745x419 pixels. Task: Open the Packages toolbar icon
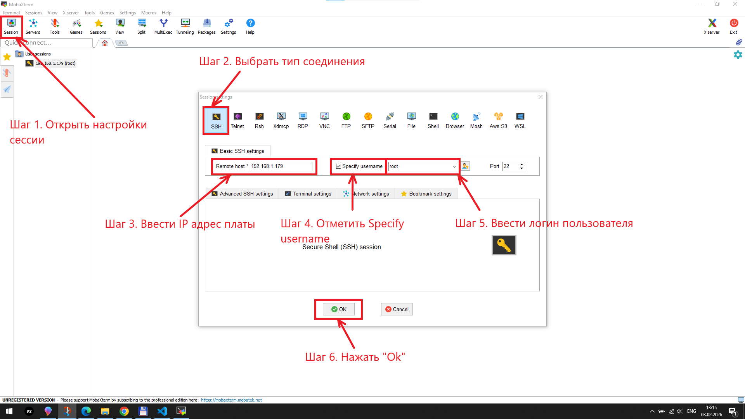coord(206,26)
